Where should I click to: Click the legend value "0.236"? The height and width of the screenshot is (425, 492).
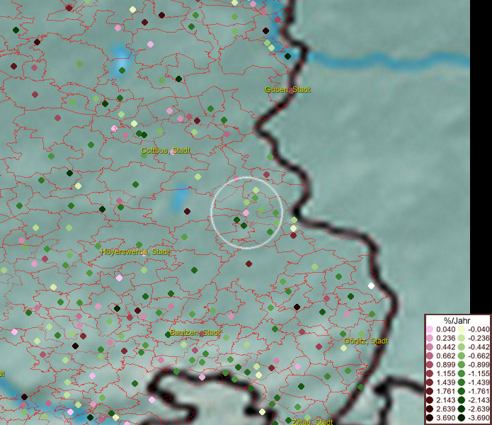(445, 339)
